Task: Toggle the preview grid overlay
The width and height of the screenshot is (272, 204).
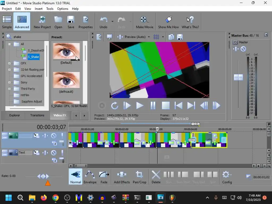Action: click(156, 37)
